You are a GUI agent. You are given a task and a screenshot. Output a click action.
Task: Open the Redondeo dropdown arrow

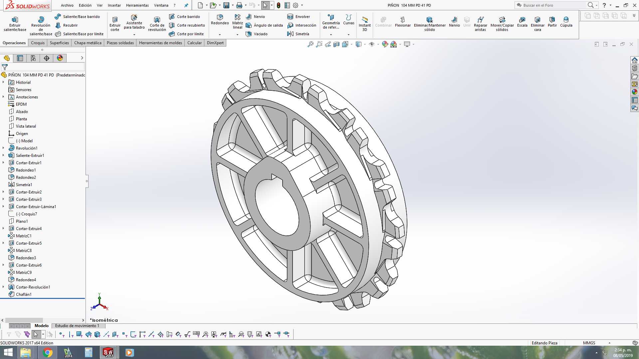(220, 35)
